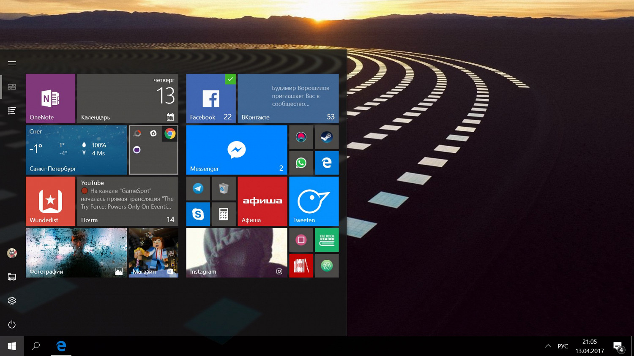Open the Power options button
634x356 pixels.
point(12,324)
